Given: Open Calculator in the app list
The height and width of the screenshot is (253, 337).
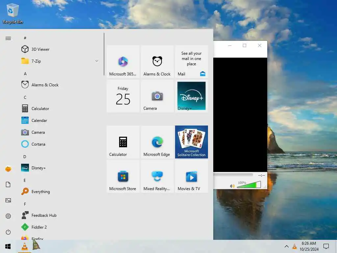Looking at the screenshot, I should pos(59,108).
